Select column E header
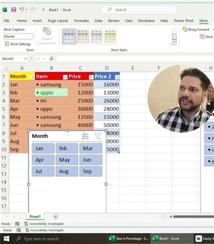The image size is (214, 244). pyautogui.click(x=133, y=68)
